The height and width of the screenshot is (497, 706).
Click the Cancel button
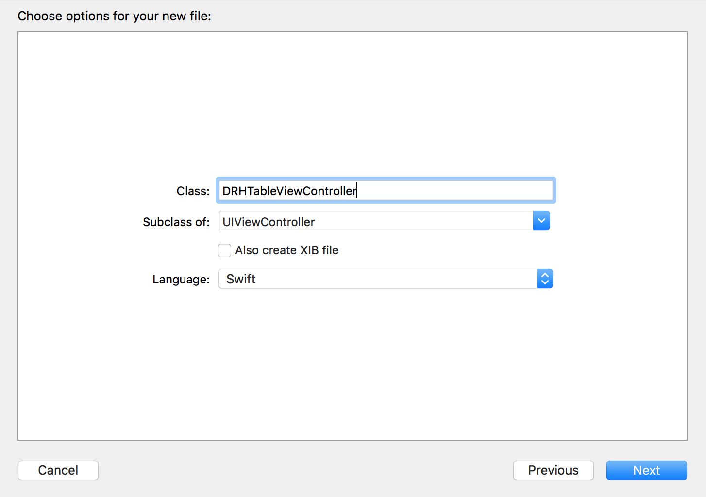pos(58,470)
